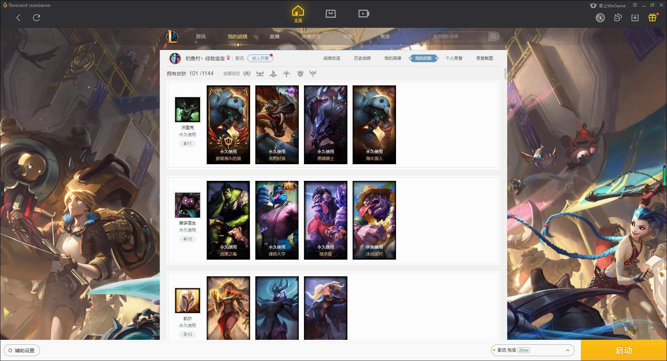Open the 律政大亨 skin card

point(277,220)
